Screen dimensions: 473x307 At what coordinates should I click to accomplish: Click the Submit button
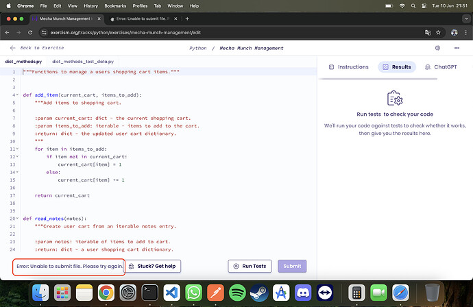[292, 266]
